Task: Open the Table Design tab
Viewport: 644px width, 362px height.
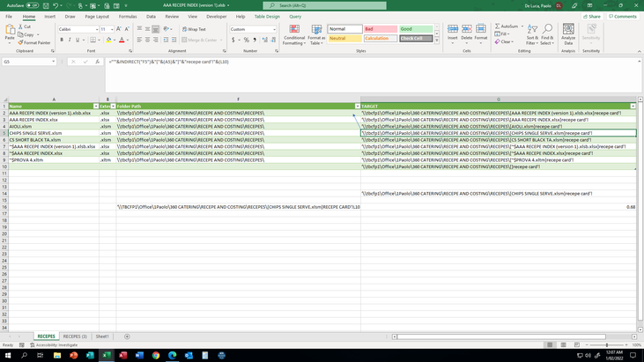Action: pos(267,17)
